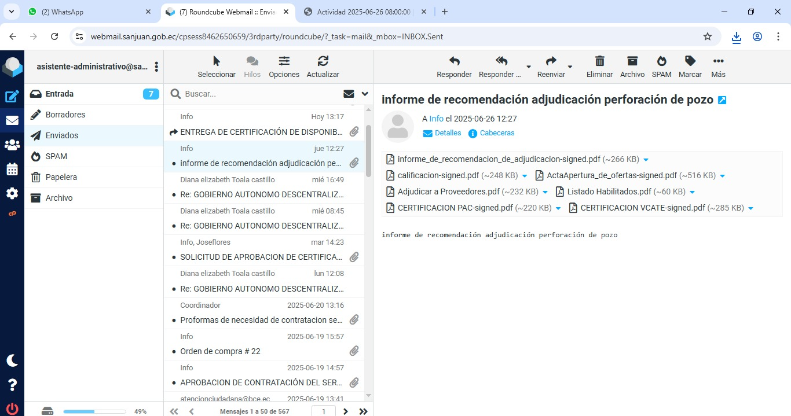
Task: Toggle dark mode moon icon
Action: [x=12, y=360]
